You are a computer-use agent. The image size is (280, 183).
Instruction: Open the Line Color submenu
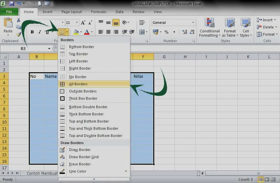pyautogui.click(x=94, y=171)
